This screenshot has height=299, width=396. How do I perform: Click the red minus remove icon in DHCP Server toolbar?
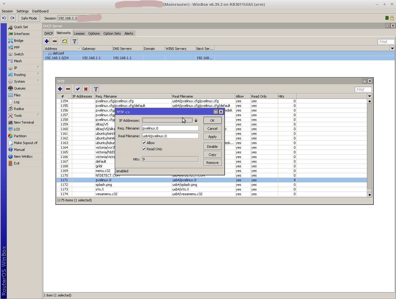coord(55,41)
